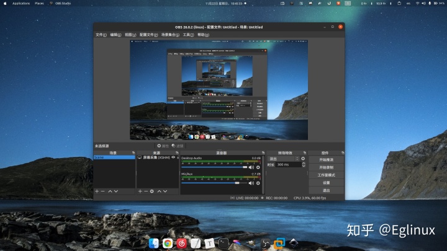Open Finder-style file manager in dock

[154, 244]
